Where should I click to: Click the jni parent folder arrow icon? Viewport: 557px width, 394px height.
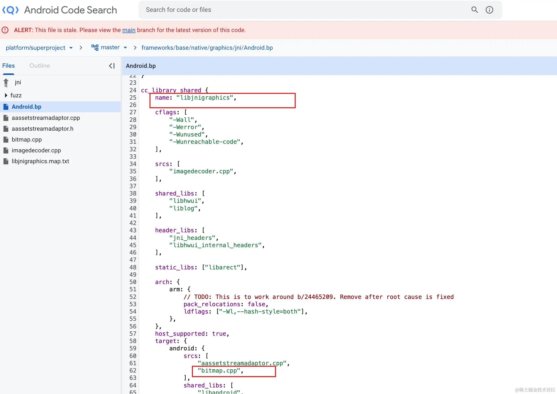[x=6, y=82]
